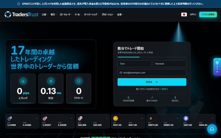Image resolution: width=221 pixels, height=138 pixels.
Task: Click the リアル口座開設 button
Action: [x=208, y=15]
